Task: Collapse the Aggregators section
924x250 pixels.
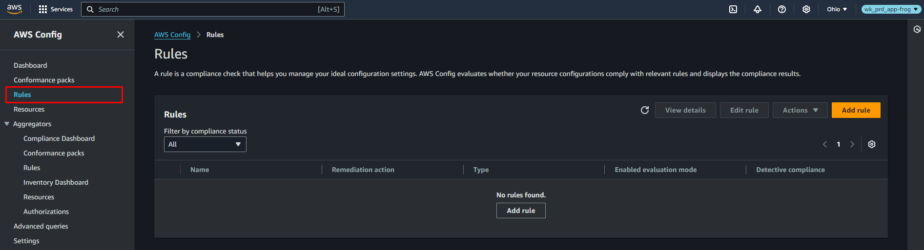Action: 7,124
